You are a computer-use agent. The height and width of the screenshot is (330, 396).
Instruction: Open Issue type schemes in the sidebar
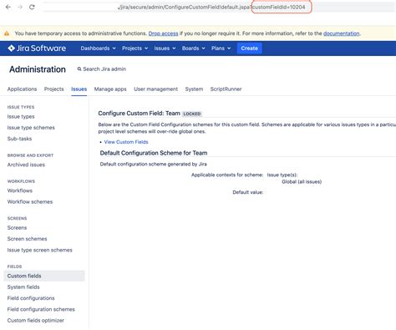[31, 128]
